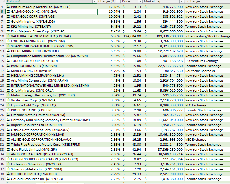Click the stock icon for Compania de Minas Buenaventura
230x184 pixels.
click(x=8, y=56)
